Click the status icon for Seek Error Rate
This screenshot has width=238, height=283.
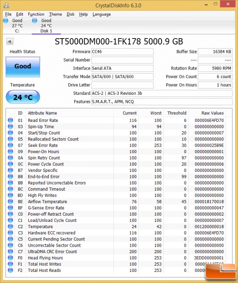click(10, 145)
